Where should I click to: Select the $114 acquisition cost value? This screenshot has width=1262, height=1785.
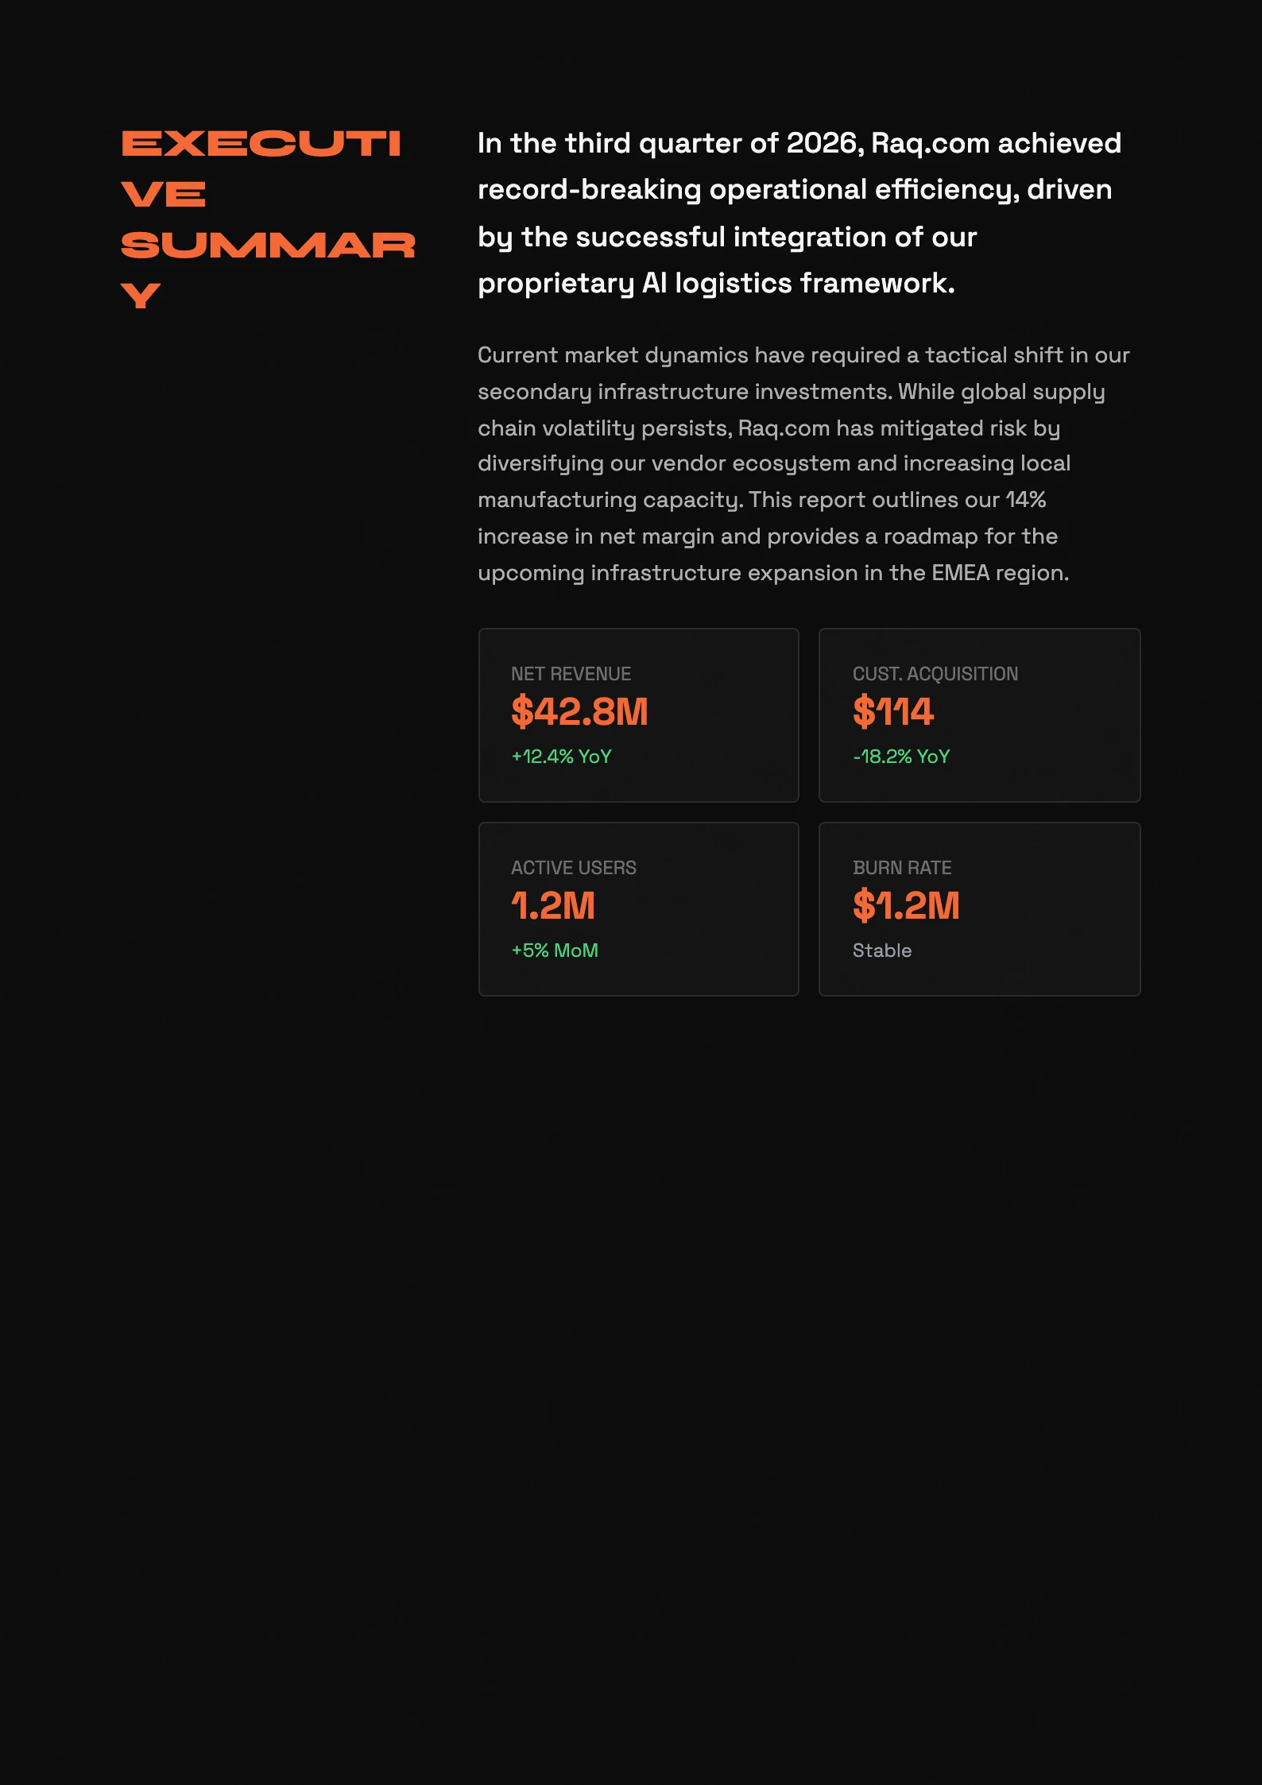click(892, 711)
